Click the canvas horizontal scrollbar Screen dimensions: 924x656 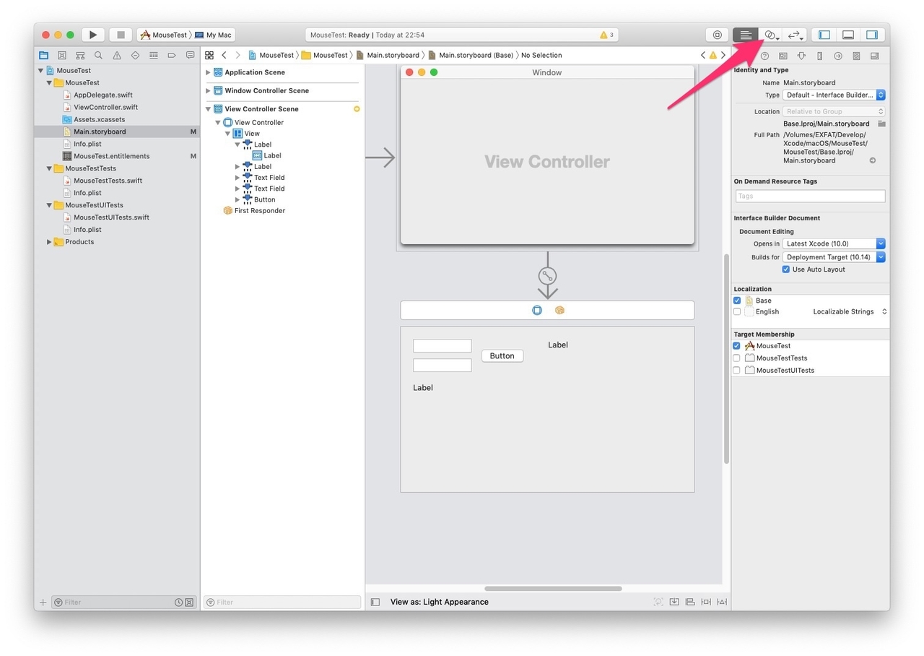[x=553, y=589]
